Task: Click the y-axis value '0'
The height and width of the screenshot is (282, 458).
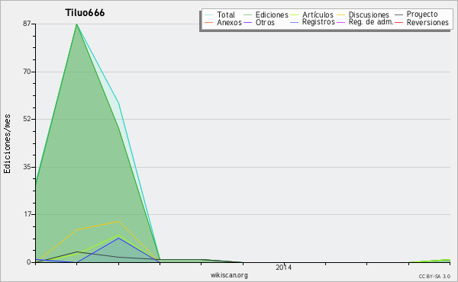Action: click(29, 262)
